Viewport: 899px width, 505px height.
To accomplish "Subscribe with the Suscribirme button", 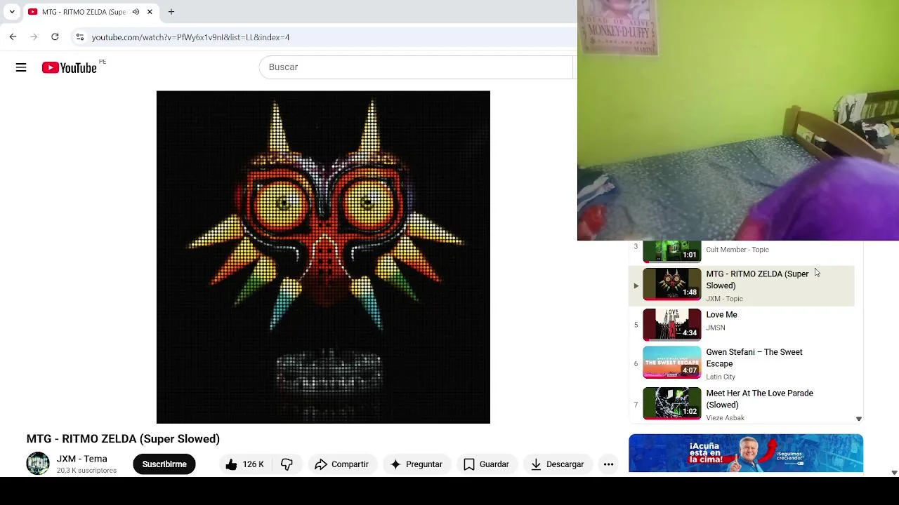I will click(164, 464).
